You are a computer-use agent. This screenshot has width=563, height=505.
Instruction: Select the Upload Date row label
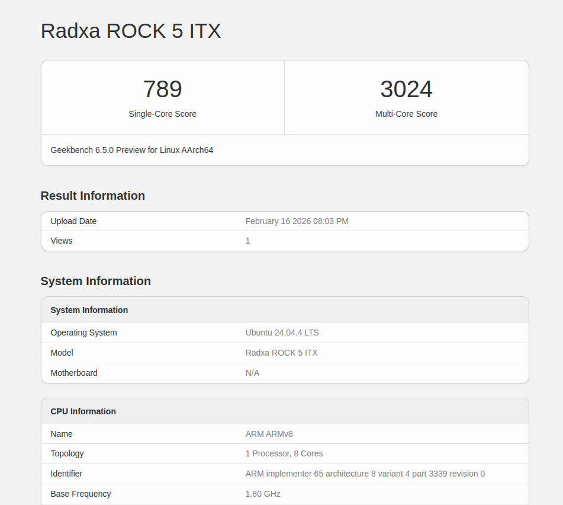tap(73, 221)
